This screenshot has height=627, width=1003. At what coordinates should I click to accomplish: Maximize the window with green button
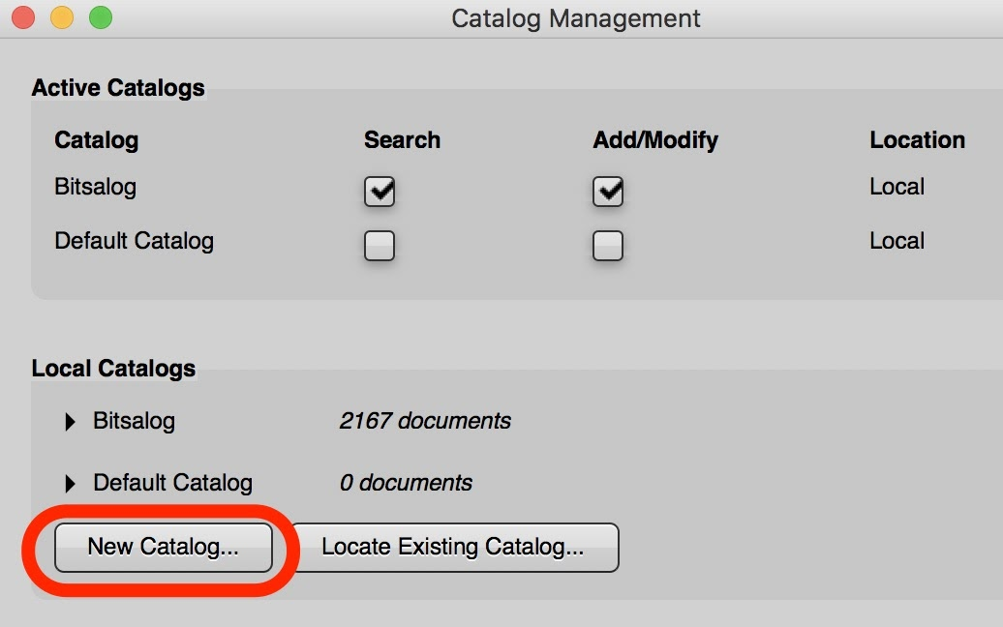point(101,17)
